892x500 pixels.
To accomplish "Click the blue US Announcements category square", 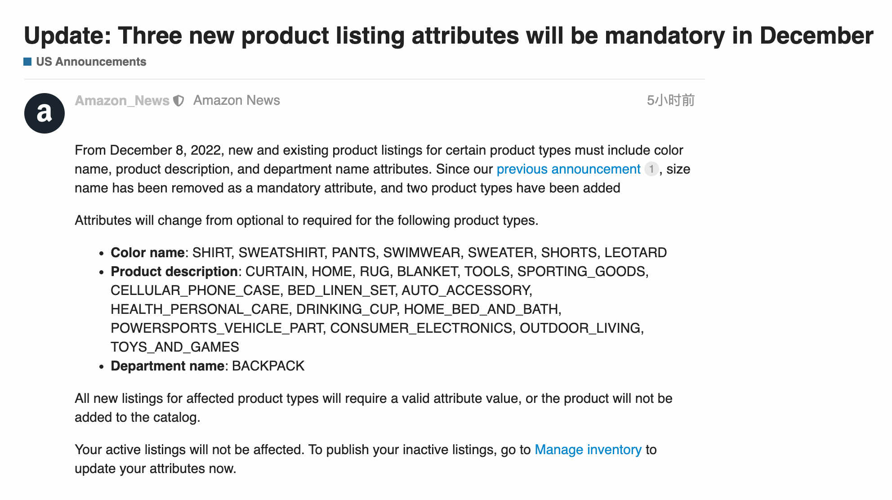I will click(x=27, y=62).
